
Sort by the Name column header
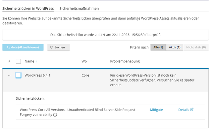pos(29,61)
